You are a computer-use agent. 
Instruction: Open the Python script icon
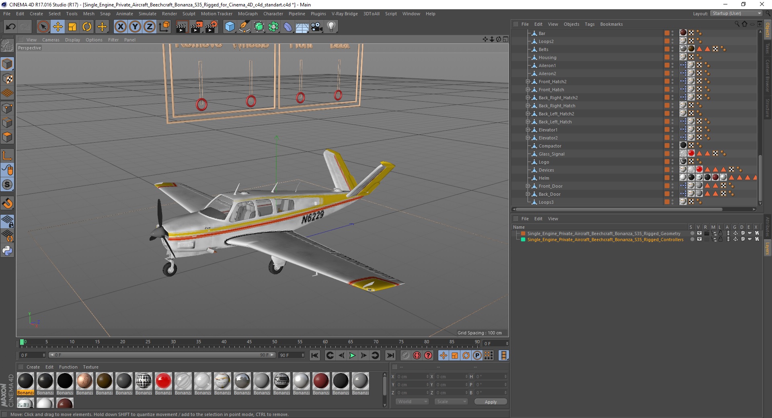tap(7, 251)
